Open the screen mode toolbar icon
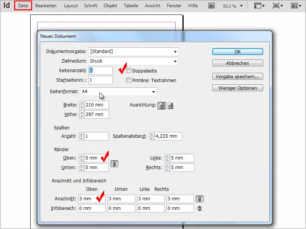Viewport: 306px width, 229px height. [277, 5]
